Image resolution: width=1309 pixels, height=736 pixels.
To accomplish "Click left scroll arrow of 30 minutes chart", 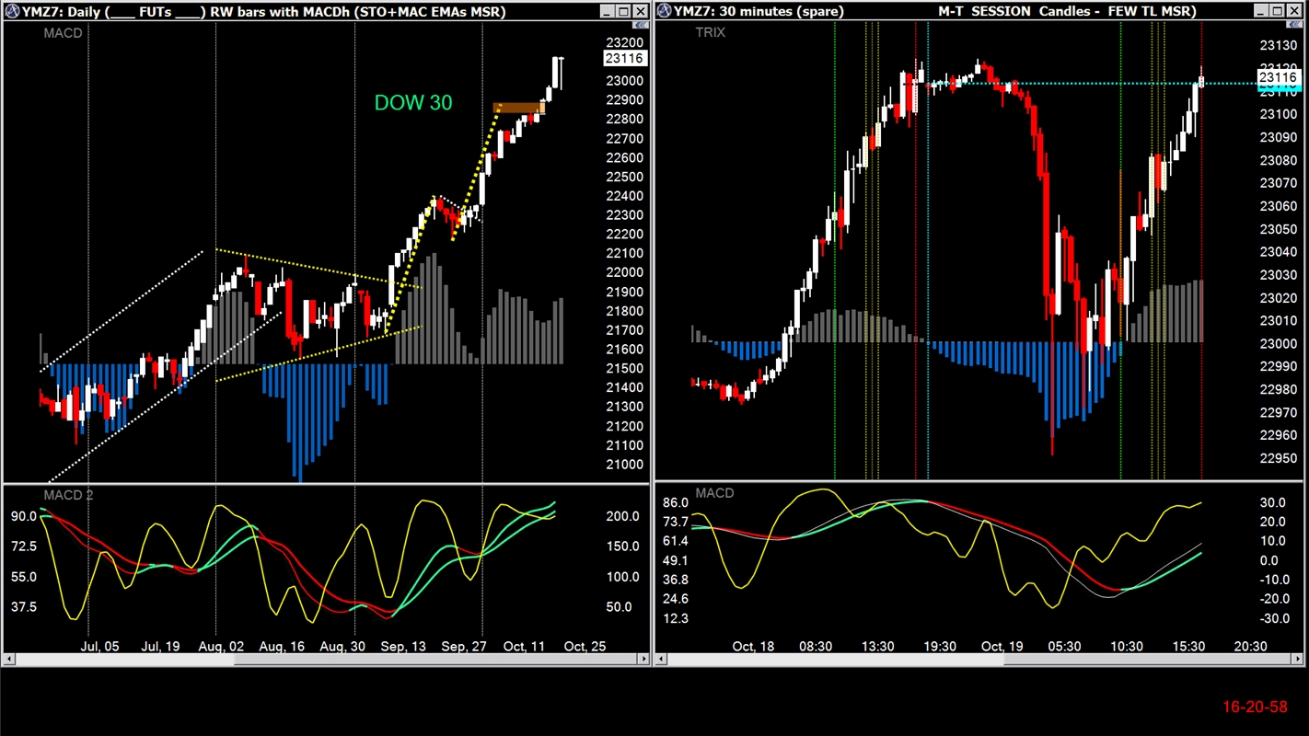I will pyautogui.click(x=662, y=659).
